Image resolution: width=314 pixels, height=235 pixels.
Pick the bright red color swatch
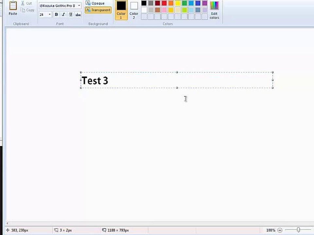[x=164, y=3]
